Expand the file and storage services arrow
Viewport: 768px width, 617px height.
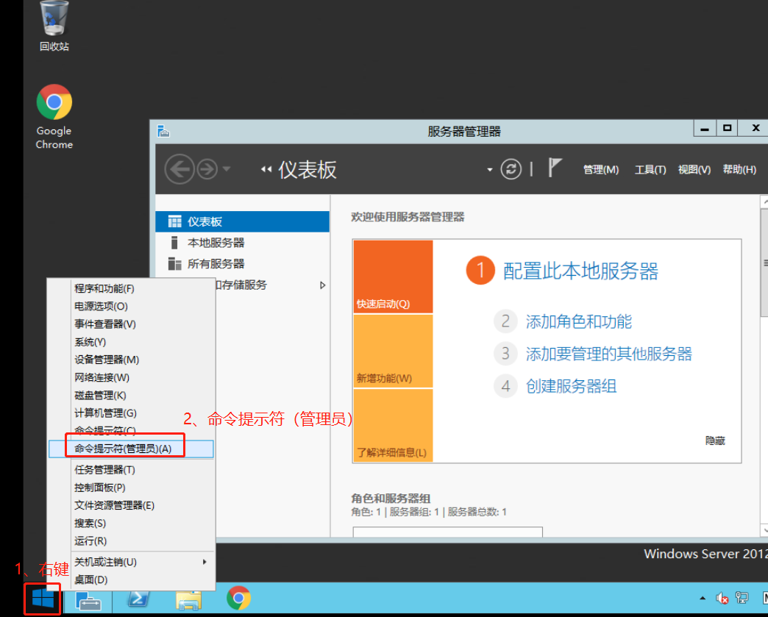tap(322, 285)
